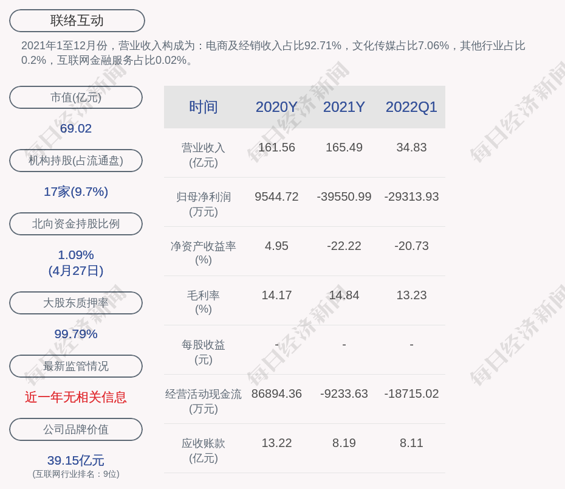Select the 北向资金持股比例 label pill
Screen dimensions: 565x489
[x=76, y=224]
